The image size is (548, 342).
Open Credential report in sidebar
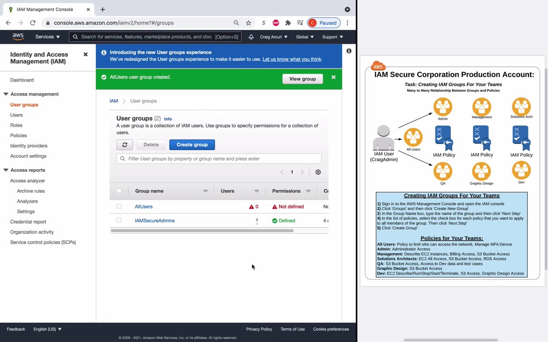coord(28,222)
